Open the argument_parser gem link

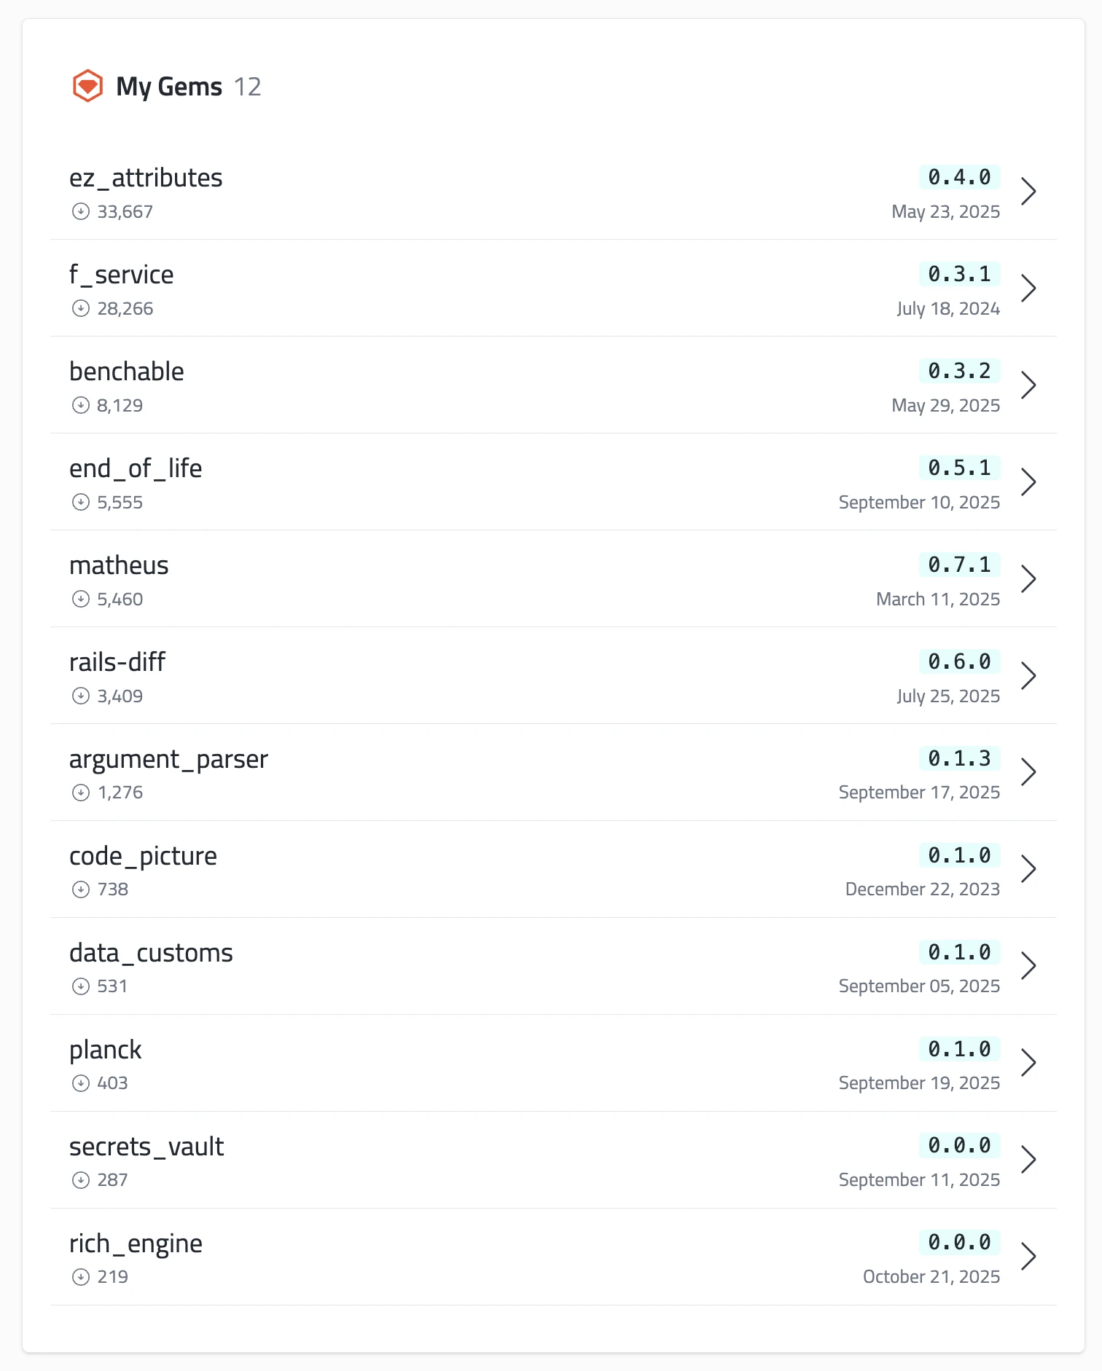(168, 759)
